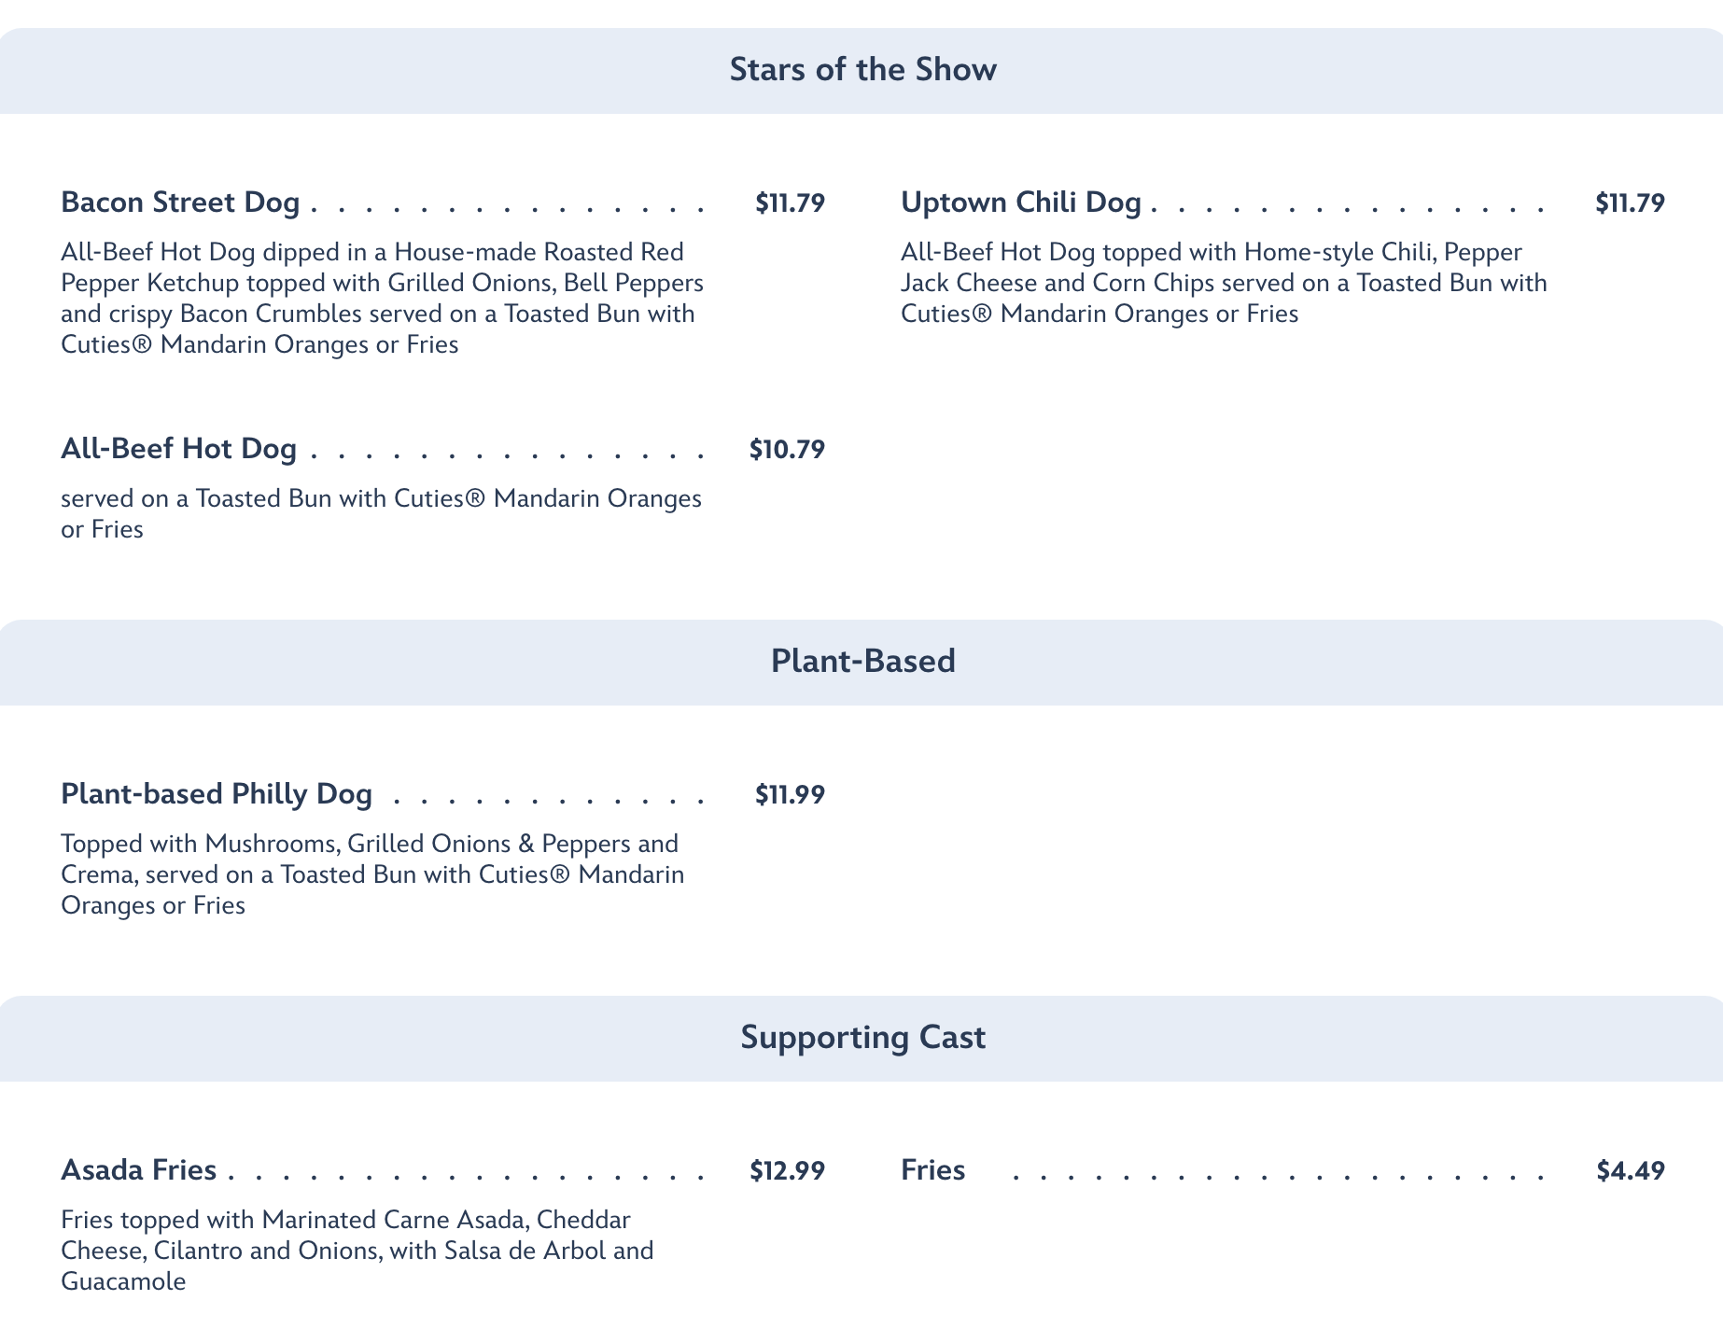Open the Uptown Chili Dog item title
The width and height of the screenshot is (1723, 1342).
[x=1020, y=203]
